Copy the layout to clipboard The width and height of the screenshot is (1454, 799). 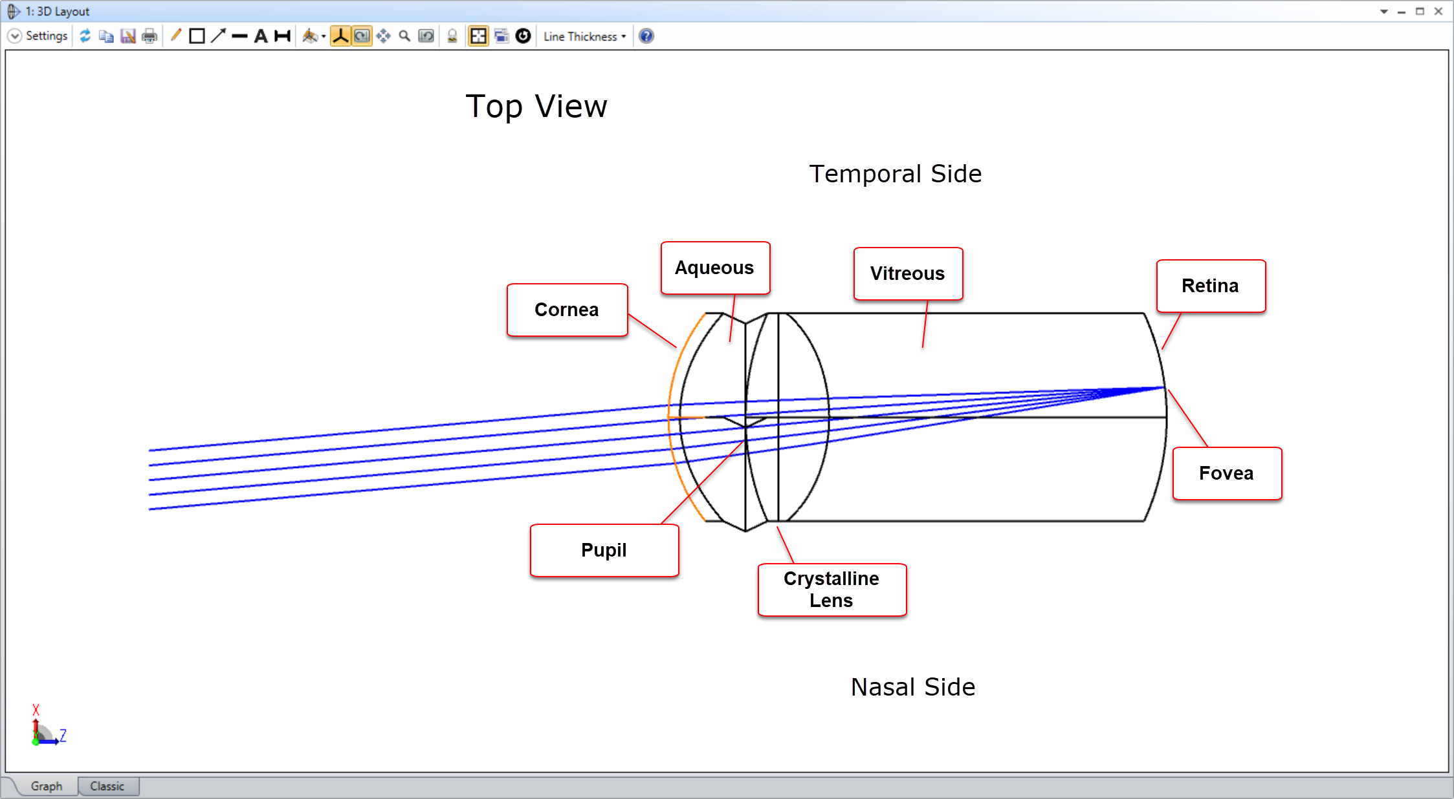point(107,36)
